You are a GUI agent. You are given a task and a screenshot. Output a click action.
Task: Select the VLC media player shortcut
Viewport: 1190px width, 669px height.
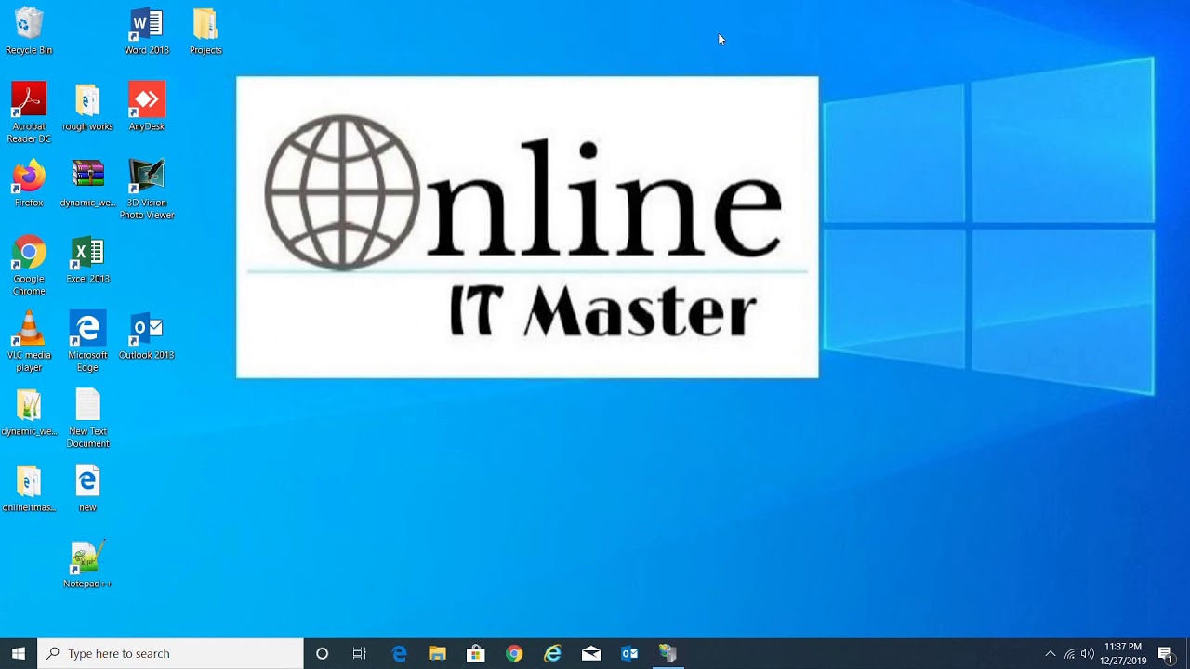point(29,342)
